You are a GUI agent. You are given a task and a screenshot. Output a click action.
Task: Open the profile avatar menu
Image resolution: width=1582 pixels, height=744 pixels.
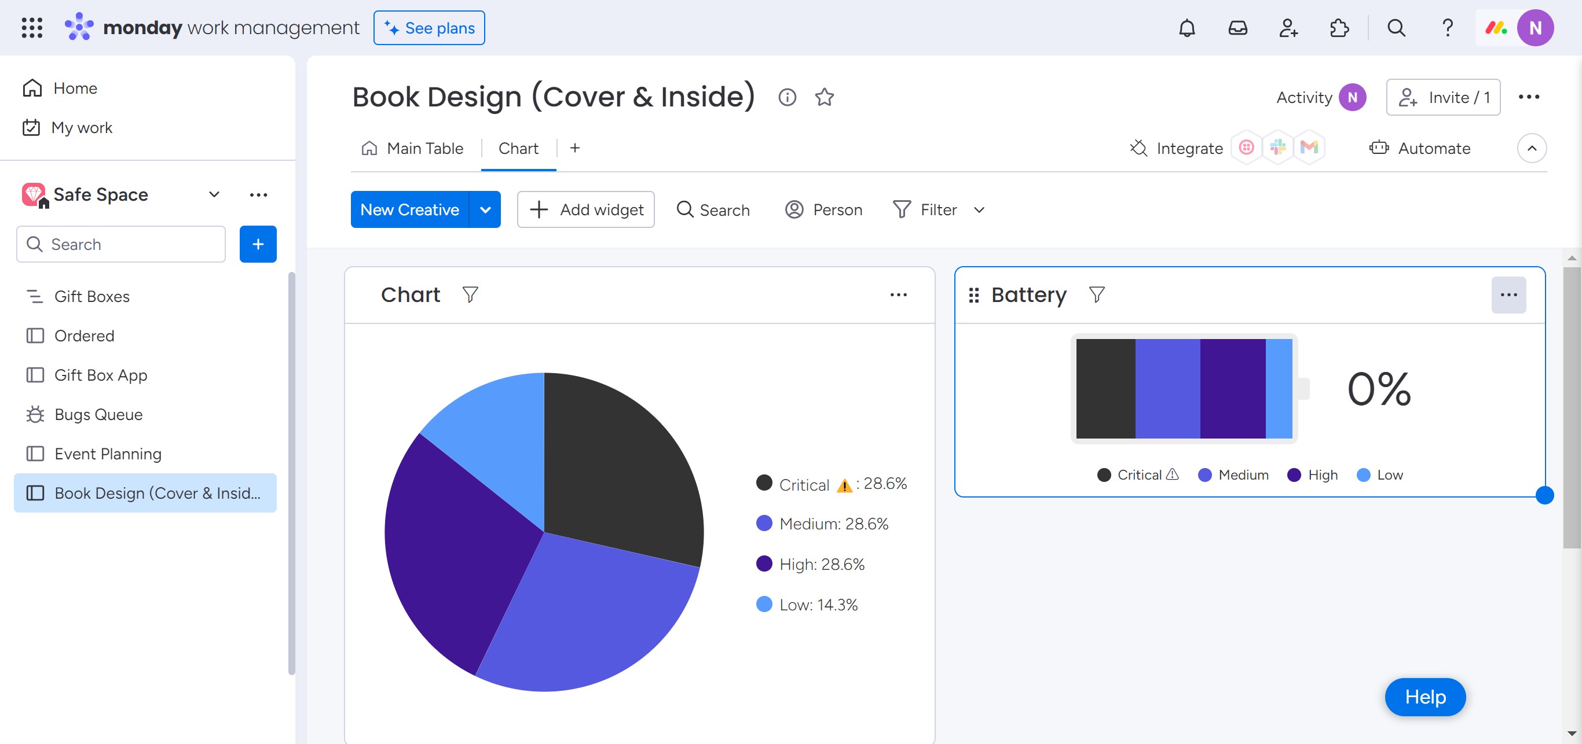tap(1535, 28)
